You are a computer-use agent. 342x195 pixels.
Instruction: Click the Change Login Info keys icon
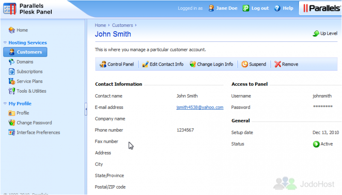(193, 64)
